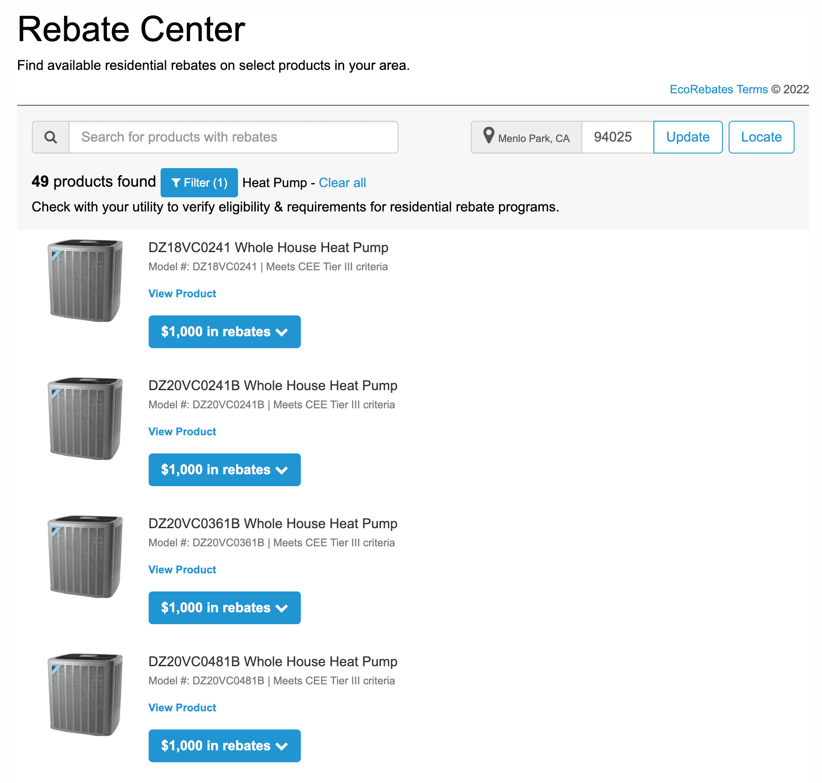The height and width of the screenshot is (783, 822).
Task: Click the DZ20VC0241B heat pump image
Action: tap(85, 418)
